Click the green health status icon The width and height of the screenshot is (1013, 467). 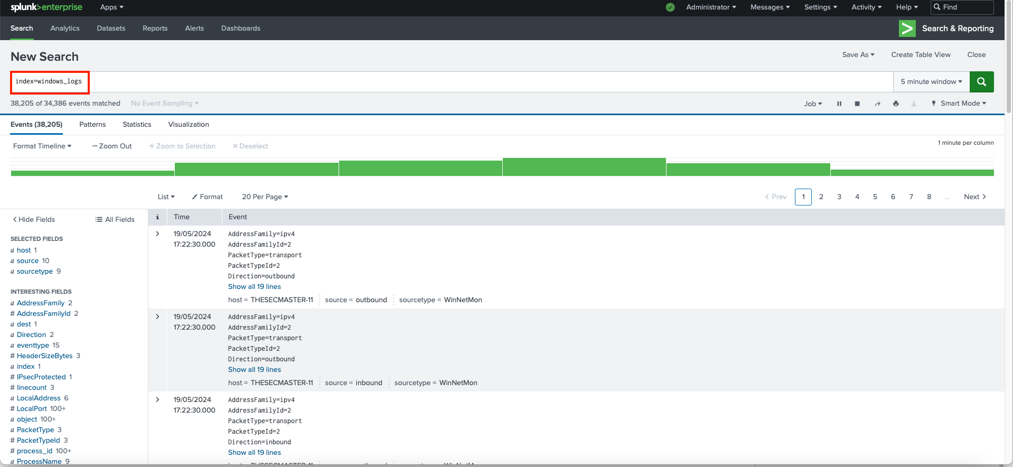point(670,7)
